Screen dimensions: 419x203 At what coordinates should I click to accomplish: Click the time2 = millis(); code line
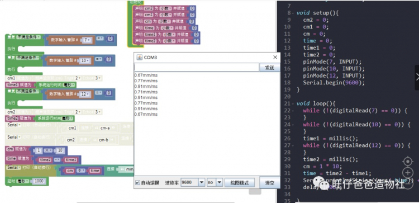330,159
